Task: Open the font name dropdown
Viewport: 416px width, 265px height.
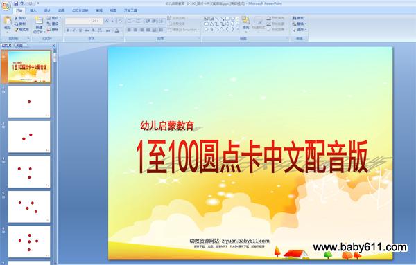Action: [x=89, y=21]
